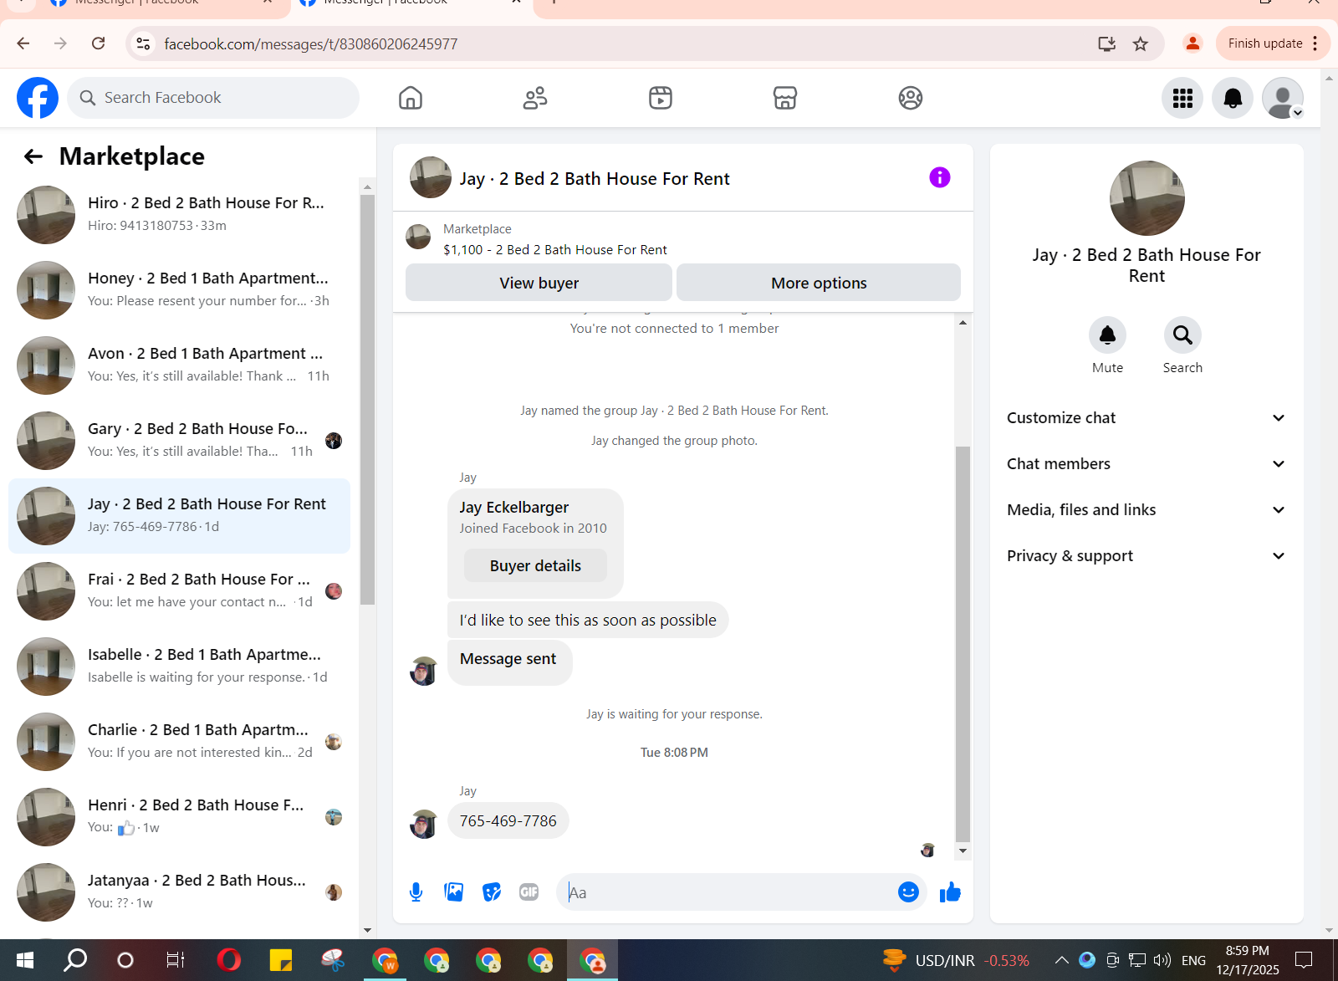Click the conversation list scrollbar
Viewport: 1338px width, 981px height.
367,399
